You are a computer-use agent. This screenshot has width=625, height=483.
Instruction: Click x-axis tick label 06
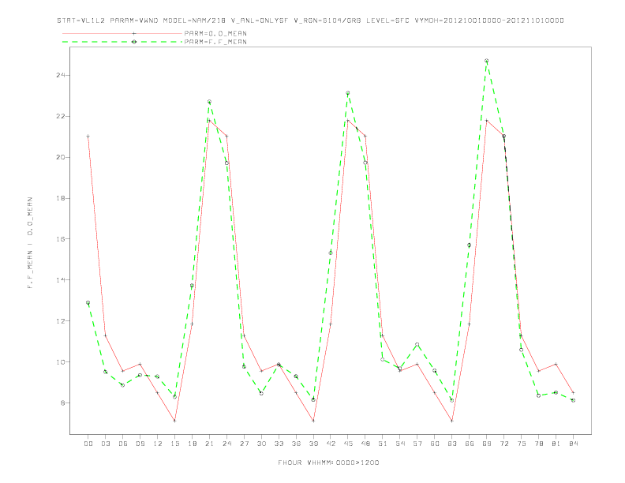click(x=123, y=444)
